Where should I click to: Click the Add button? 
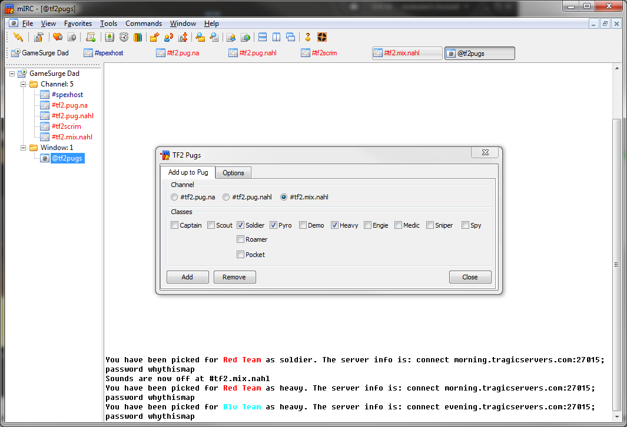coord(188,277)
